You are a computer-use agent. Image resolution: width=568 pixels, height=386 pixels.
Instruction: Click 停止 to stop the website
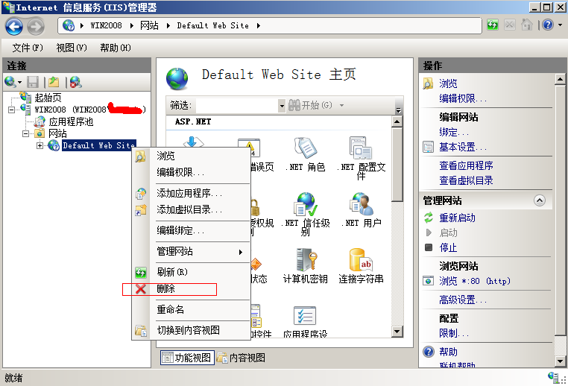pyautogui.click(x=448, y=247)
